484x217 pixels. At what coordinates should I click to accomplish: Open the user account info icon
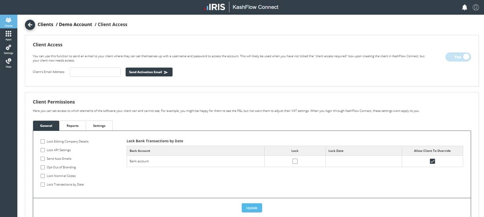(476, 7)
